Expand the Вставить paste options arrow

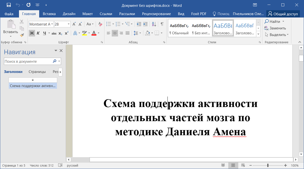click(11, 36)
